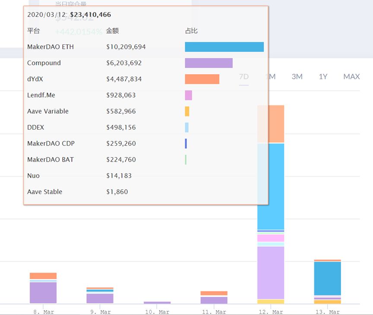373x315 pixels.
Task: Select the 8. Mar chart bar
Action: coord(43,288)
